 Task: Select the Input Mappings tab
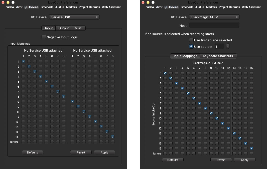(185, 56)
